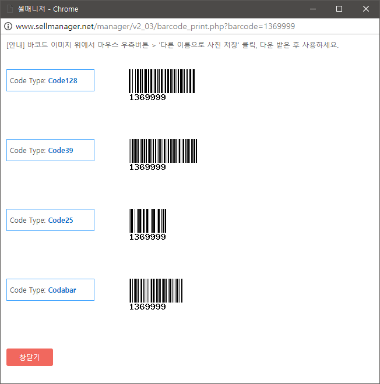380x384 pixels.
Task: Select the Code128 barcode image
Action: tap(161, 85)
